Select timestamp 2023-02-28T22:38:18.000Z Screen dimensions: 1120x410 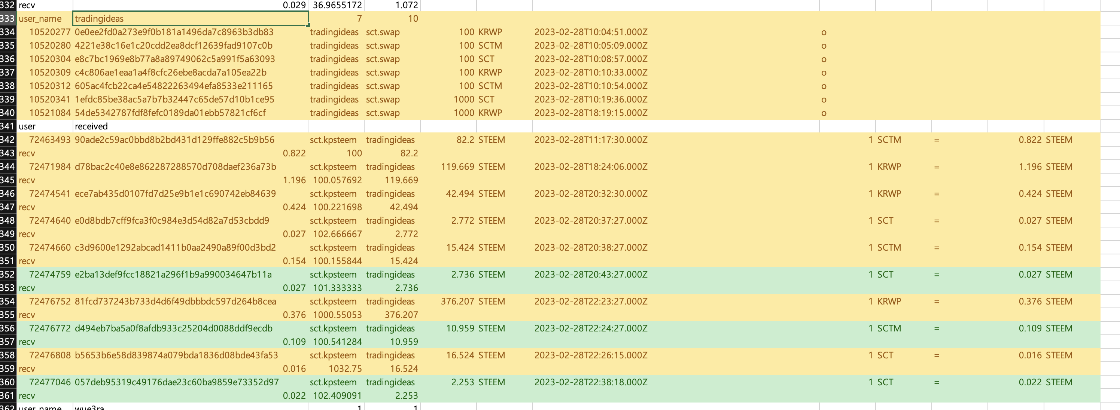tap(590, 382)
